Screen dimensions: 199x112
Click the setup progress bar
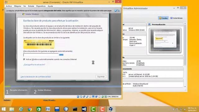click(63, 86)
